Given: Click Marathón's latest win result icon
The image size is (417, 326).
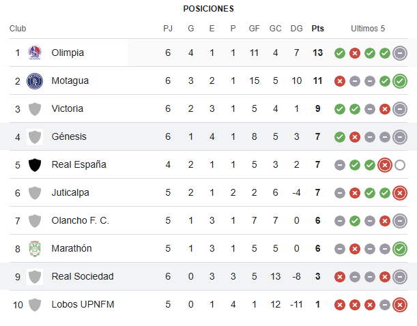Looking at the screenshot, I should 400,248.
